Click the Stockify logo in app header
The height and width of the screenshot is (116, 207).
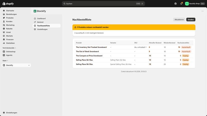tap(35, 11)
